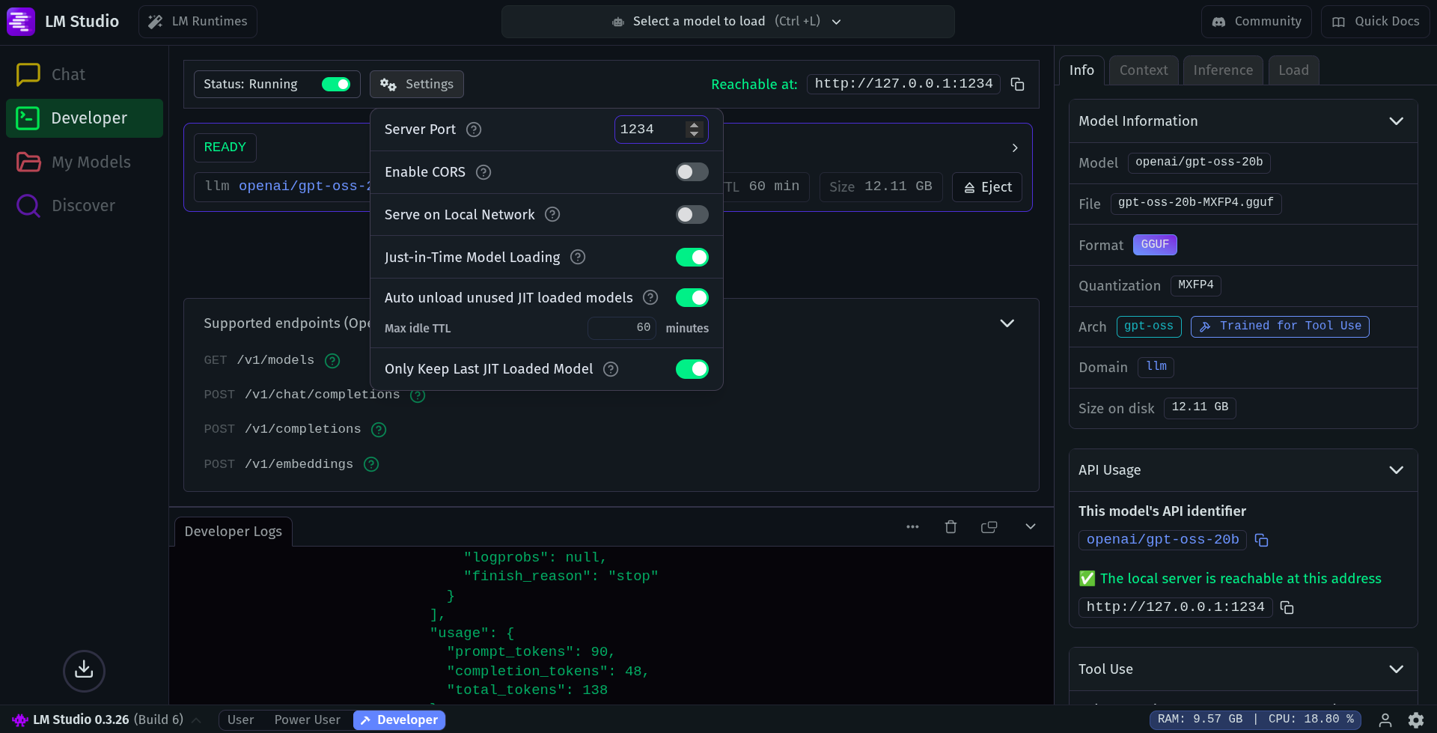The height and width of the screenshot is (733, 1437).
Task: Collapse the Model Information section
Action: point(1397,121)
